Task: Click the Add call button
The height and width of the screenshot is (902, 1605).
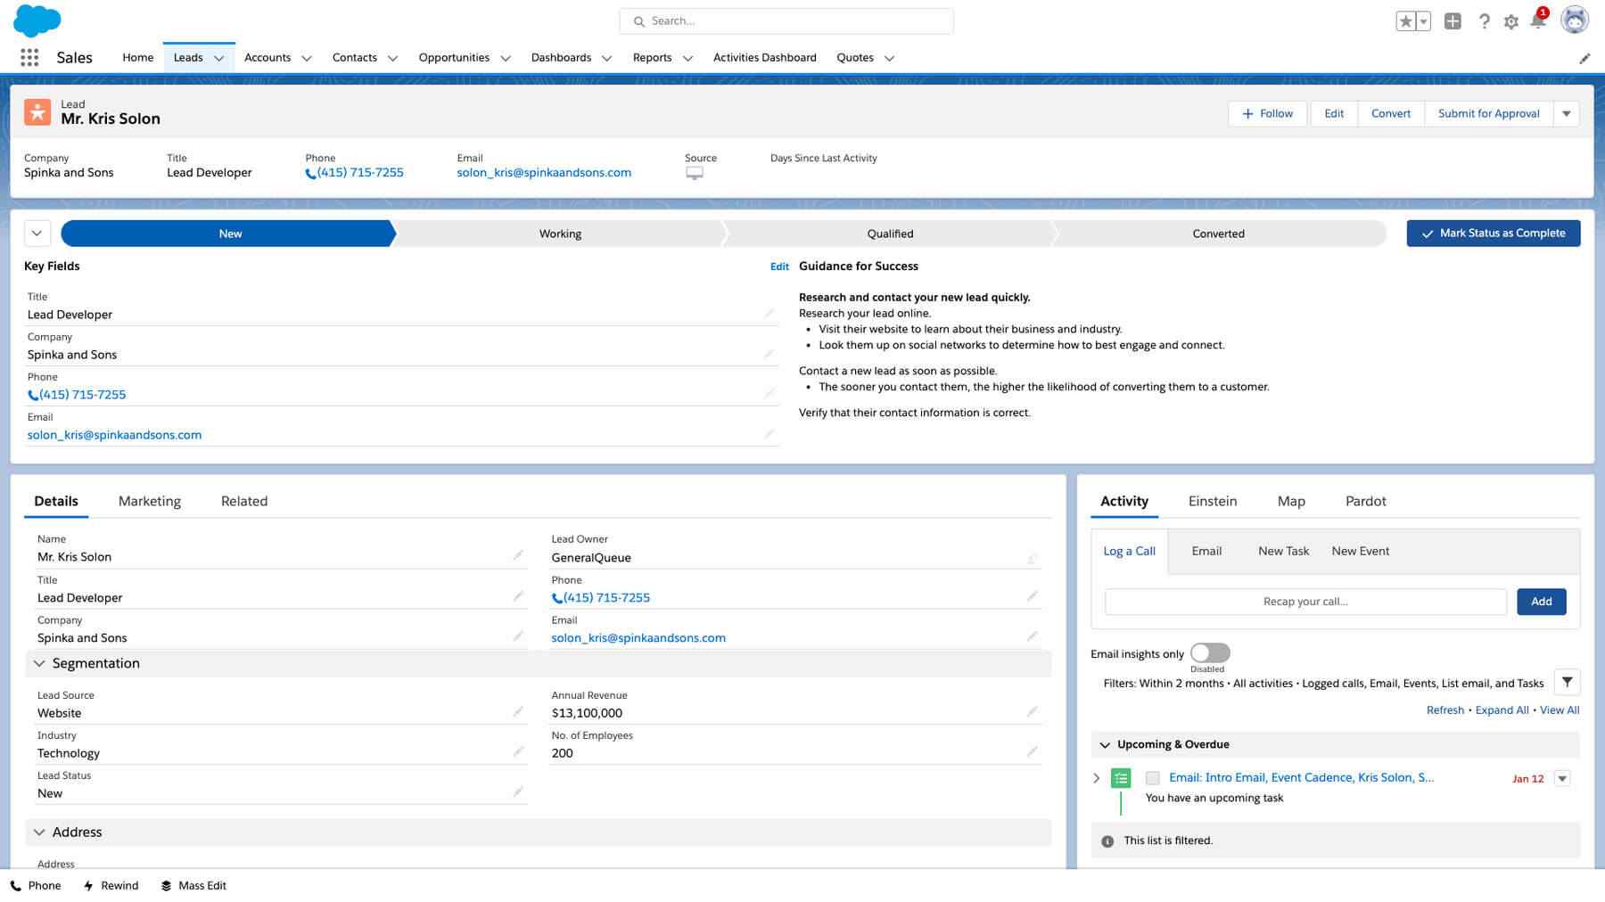Action: pos(1542,602)
